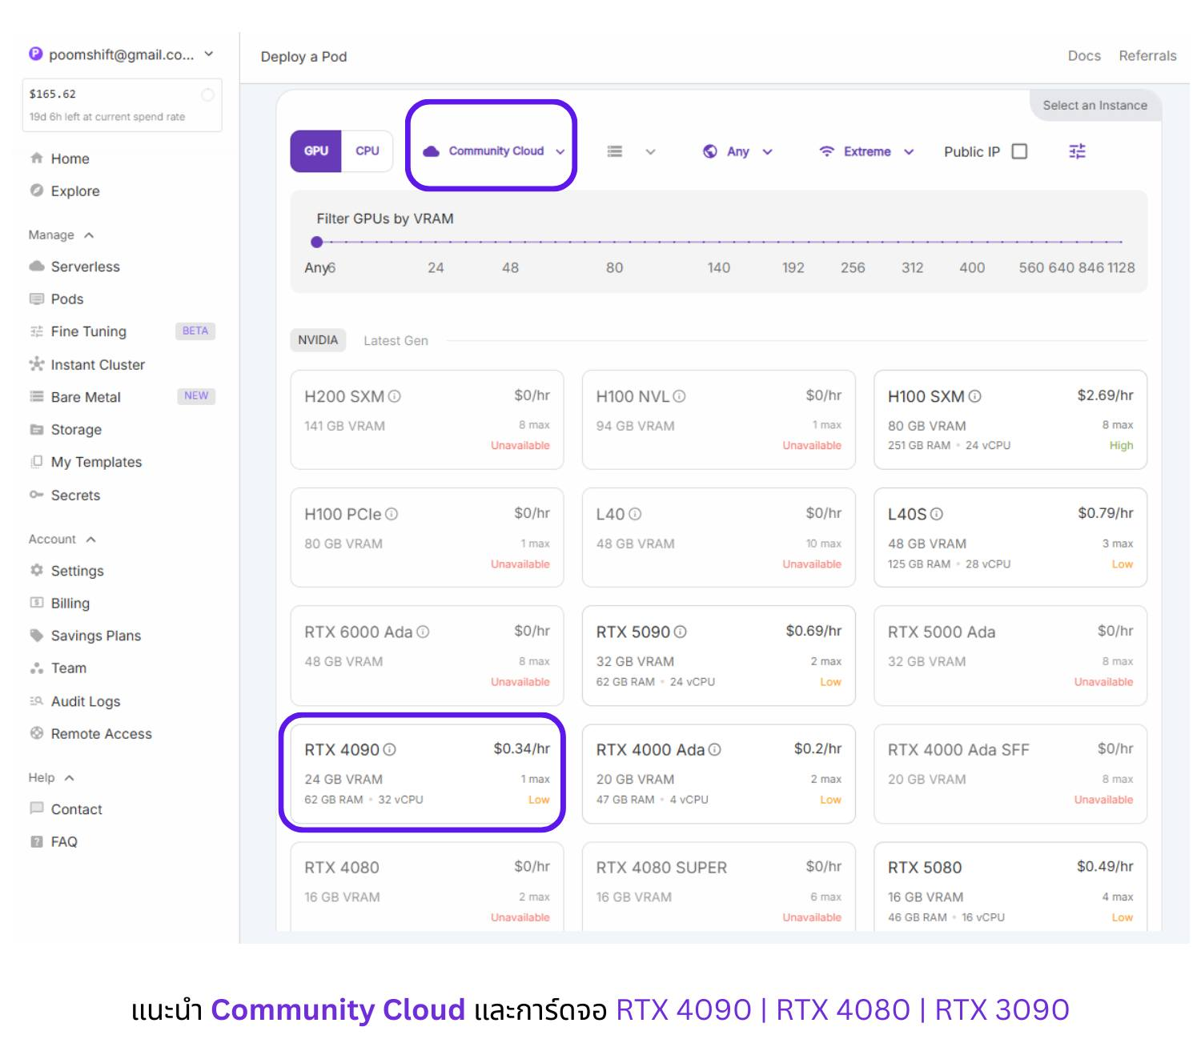Open Pods in the sidebar
The height and width of the screenshot is (1047, 1201).
[67, 299]
